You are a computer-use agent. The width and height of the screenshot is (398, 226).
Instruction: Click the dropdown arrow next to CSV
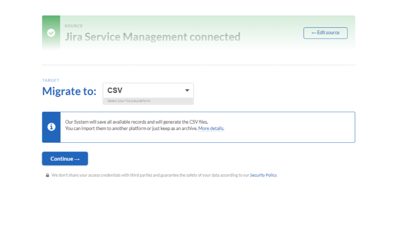[187, 90]
